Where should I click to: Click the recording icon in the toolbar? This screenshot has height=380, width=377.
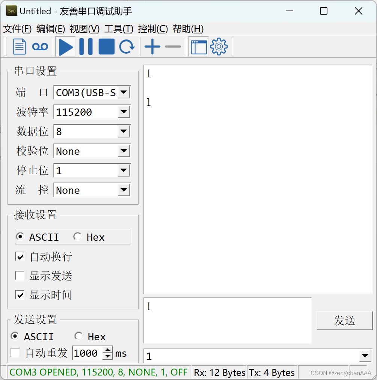click(40, 46)
